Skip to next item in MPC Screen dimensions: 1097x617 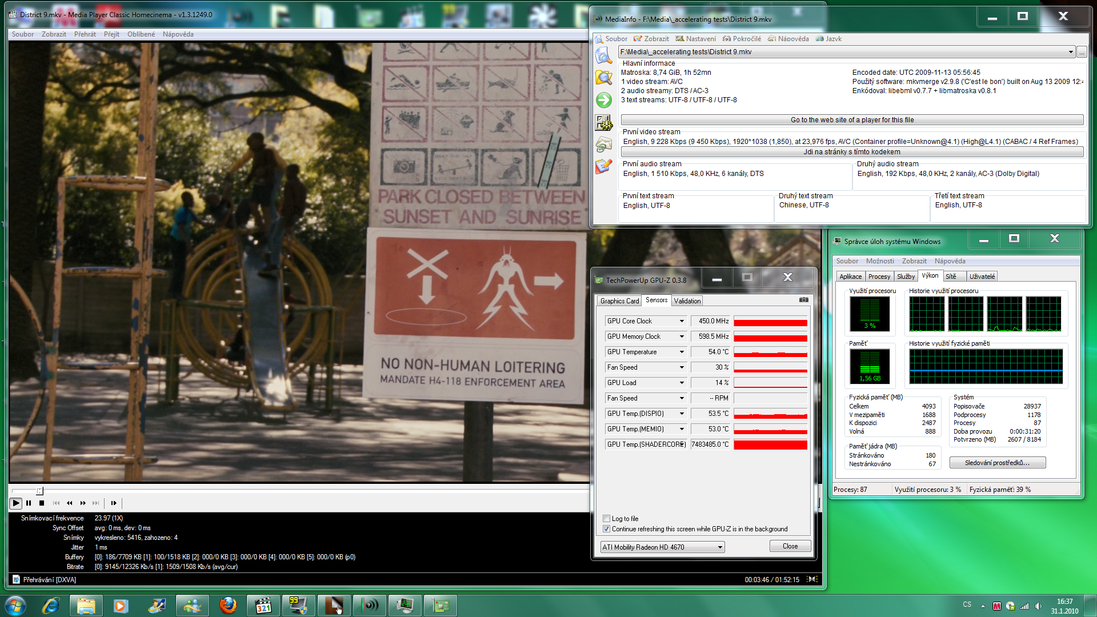(x=96, y=503)
